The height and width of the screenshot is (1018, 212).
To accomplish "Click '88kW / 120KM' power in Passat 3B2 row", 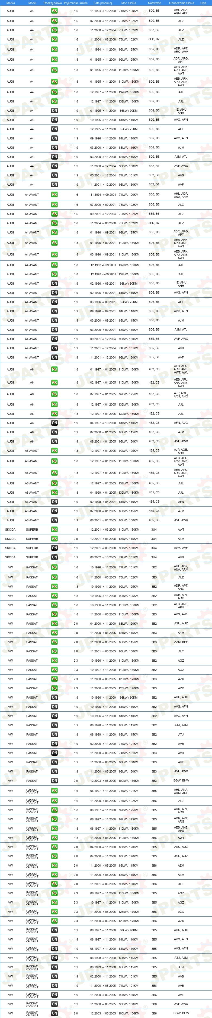I will (x=129, y=624).
